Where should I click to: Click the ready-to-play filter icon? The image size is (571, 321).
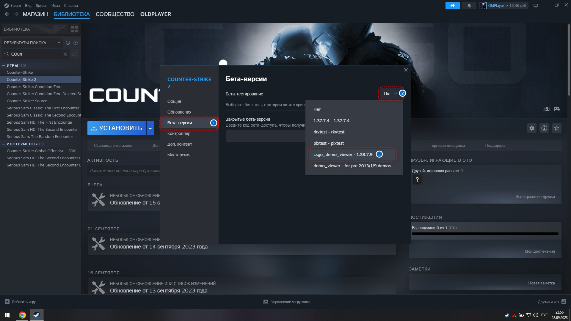[76, 43]
